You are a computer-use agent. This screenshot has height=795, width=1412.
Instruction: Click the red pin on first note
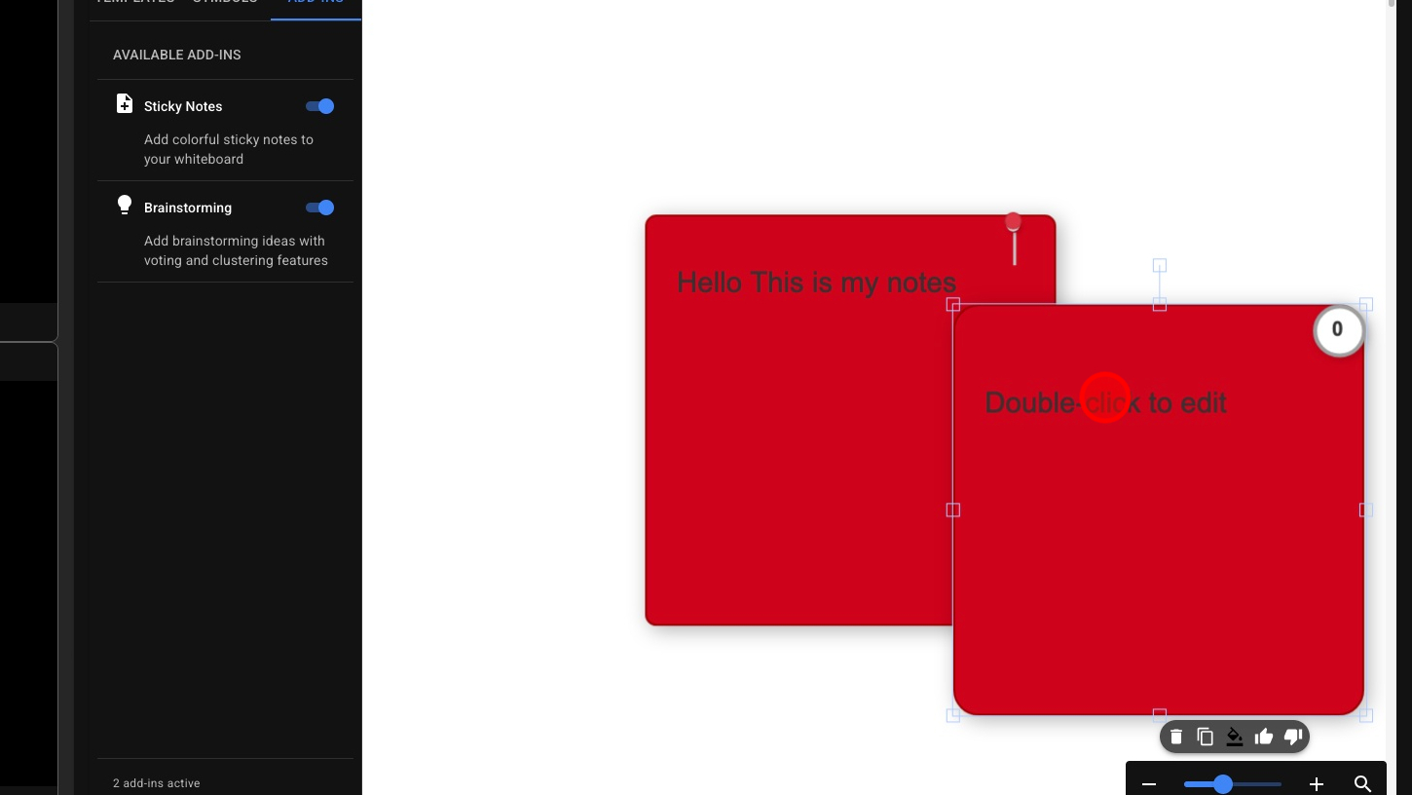click(x=1014, y=223)
